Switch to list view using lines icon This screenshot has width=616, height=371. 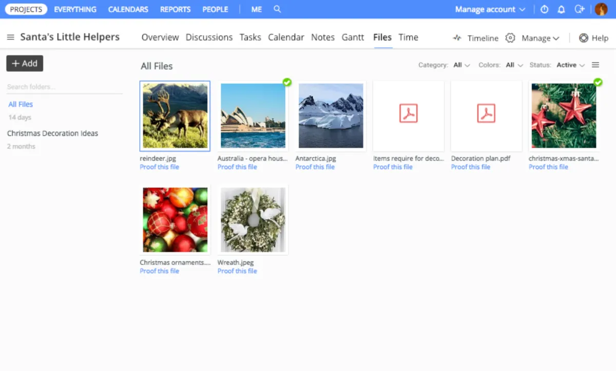[x=595, y=65]
